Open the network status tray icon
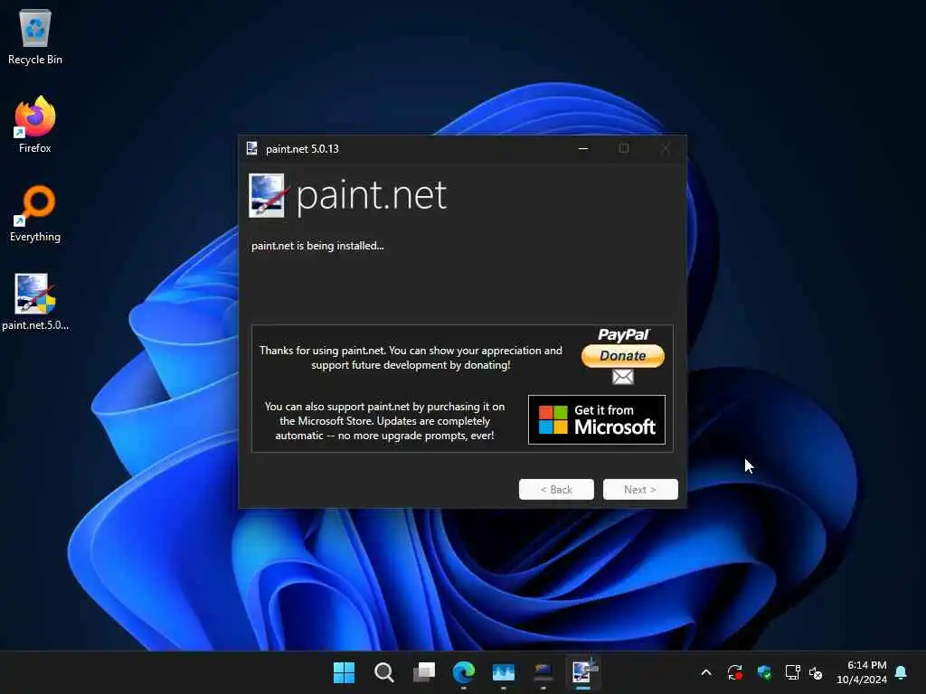This screenshot has width=926, height=694. click(792, 672)
